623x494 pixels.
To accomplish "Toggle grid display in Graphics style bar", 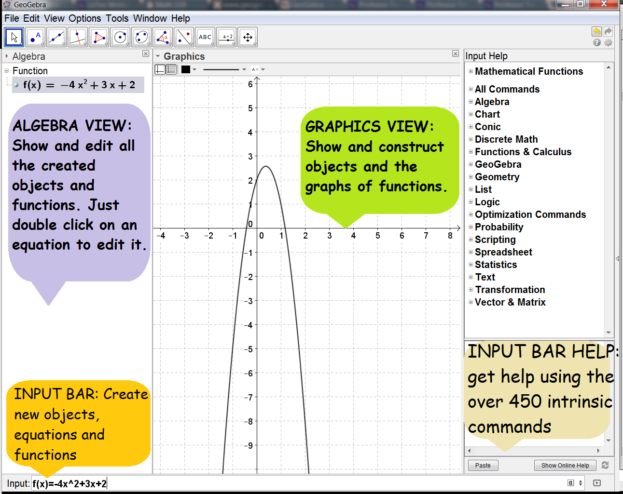I will pos(171,69).
